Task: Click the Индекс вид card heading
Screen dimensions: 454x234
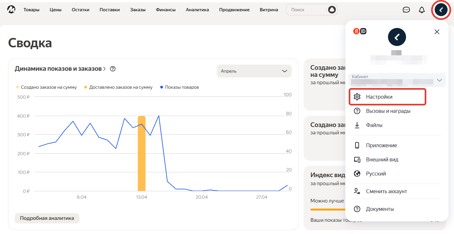Action: point(328,175)
